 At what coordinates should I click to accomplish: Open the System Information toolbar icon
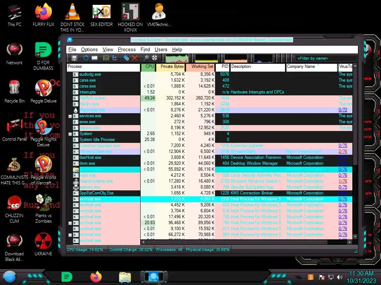(106, 58)
